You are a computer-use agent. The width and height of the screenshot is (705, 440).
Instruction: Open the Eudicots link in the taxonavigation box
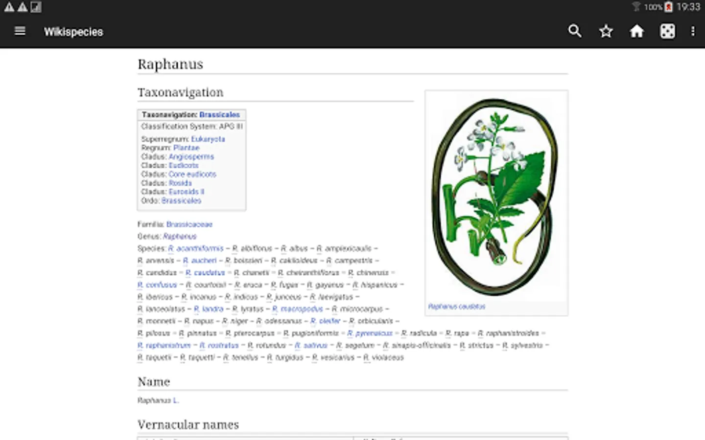tap(184, 165)
